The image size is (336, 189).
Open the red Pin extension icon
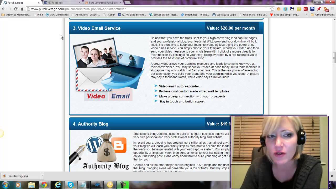point(306,9)
